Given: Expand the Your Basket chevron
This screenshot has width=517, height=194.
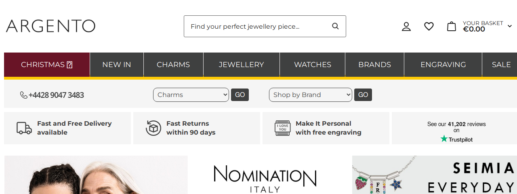Looking at the screenshot, I should [x=510, y=26].
